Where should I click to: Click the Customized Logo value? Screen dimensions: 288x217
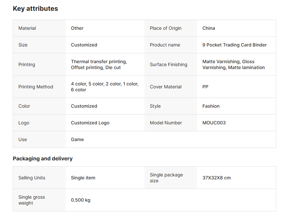click(x=90, y=123)
